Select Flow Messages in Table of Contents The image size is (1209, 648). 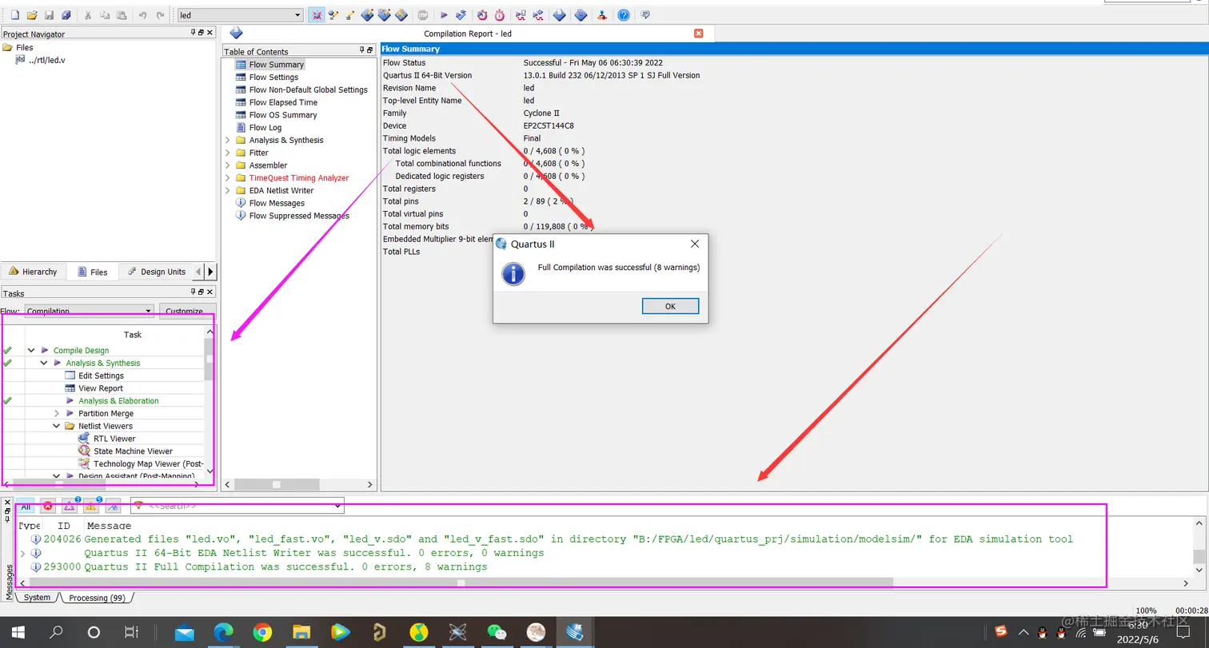pyautogui.click(x=277, y=203)
